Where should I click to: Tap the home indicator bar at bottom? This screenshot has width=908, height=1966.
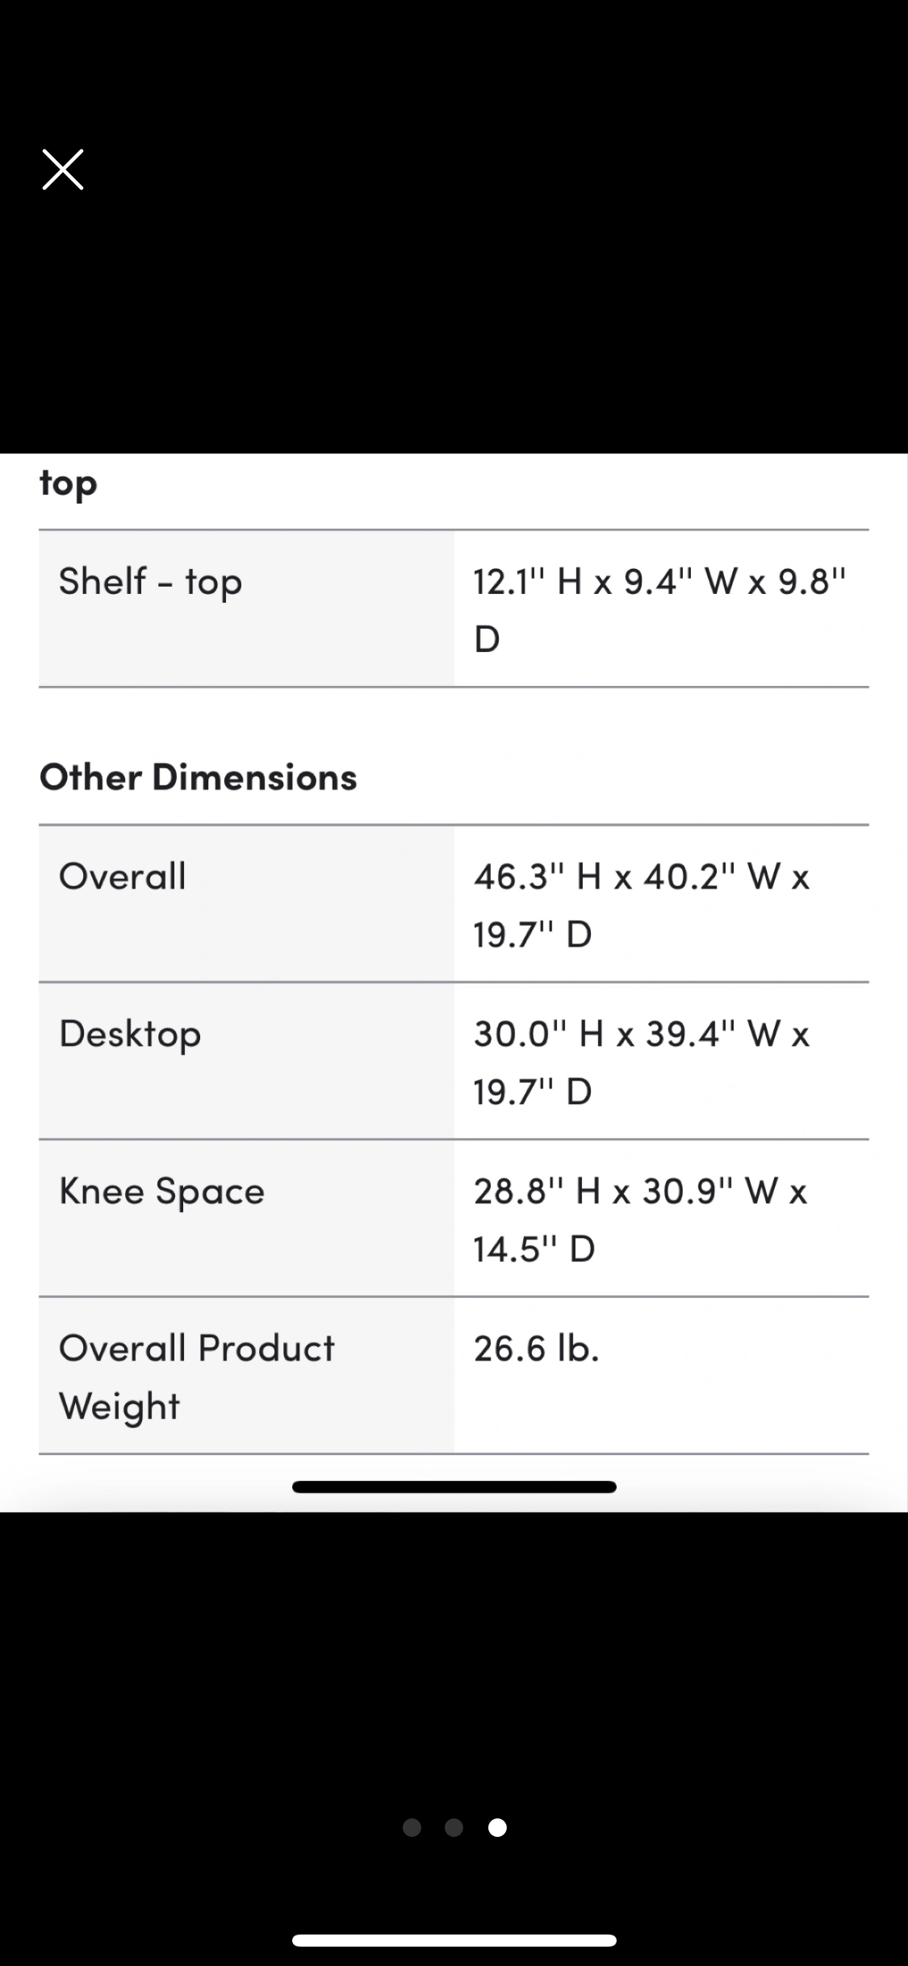[x=454, y=1940]
